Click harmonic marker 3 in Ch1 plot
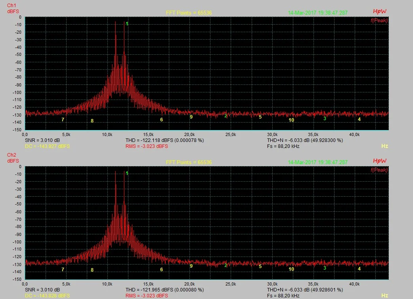 tap(325, 119)
